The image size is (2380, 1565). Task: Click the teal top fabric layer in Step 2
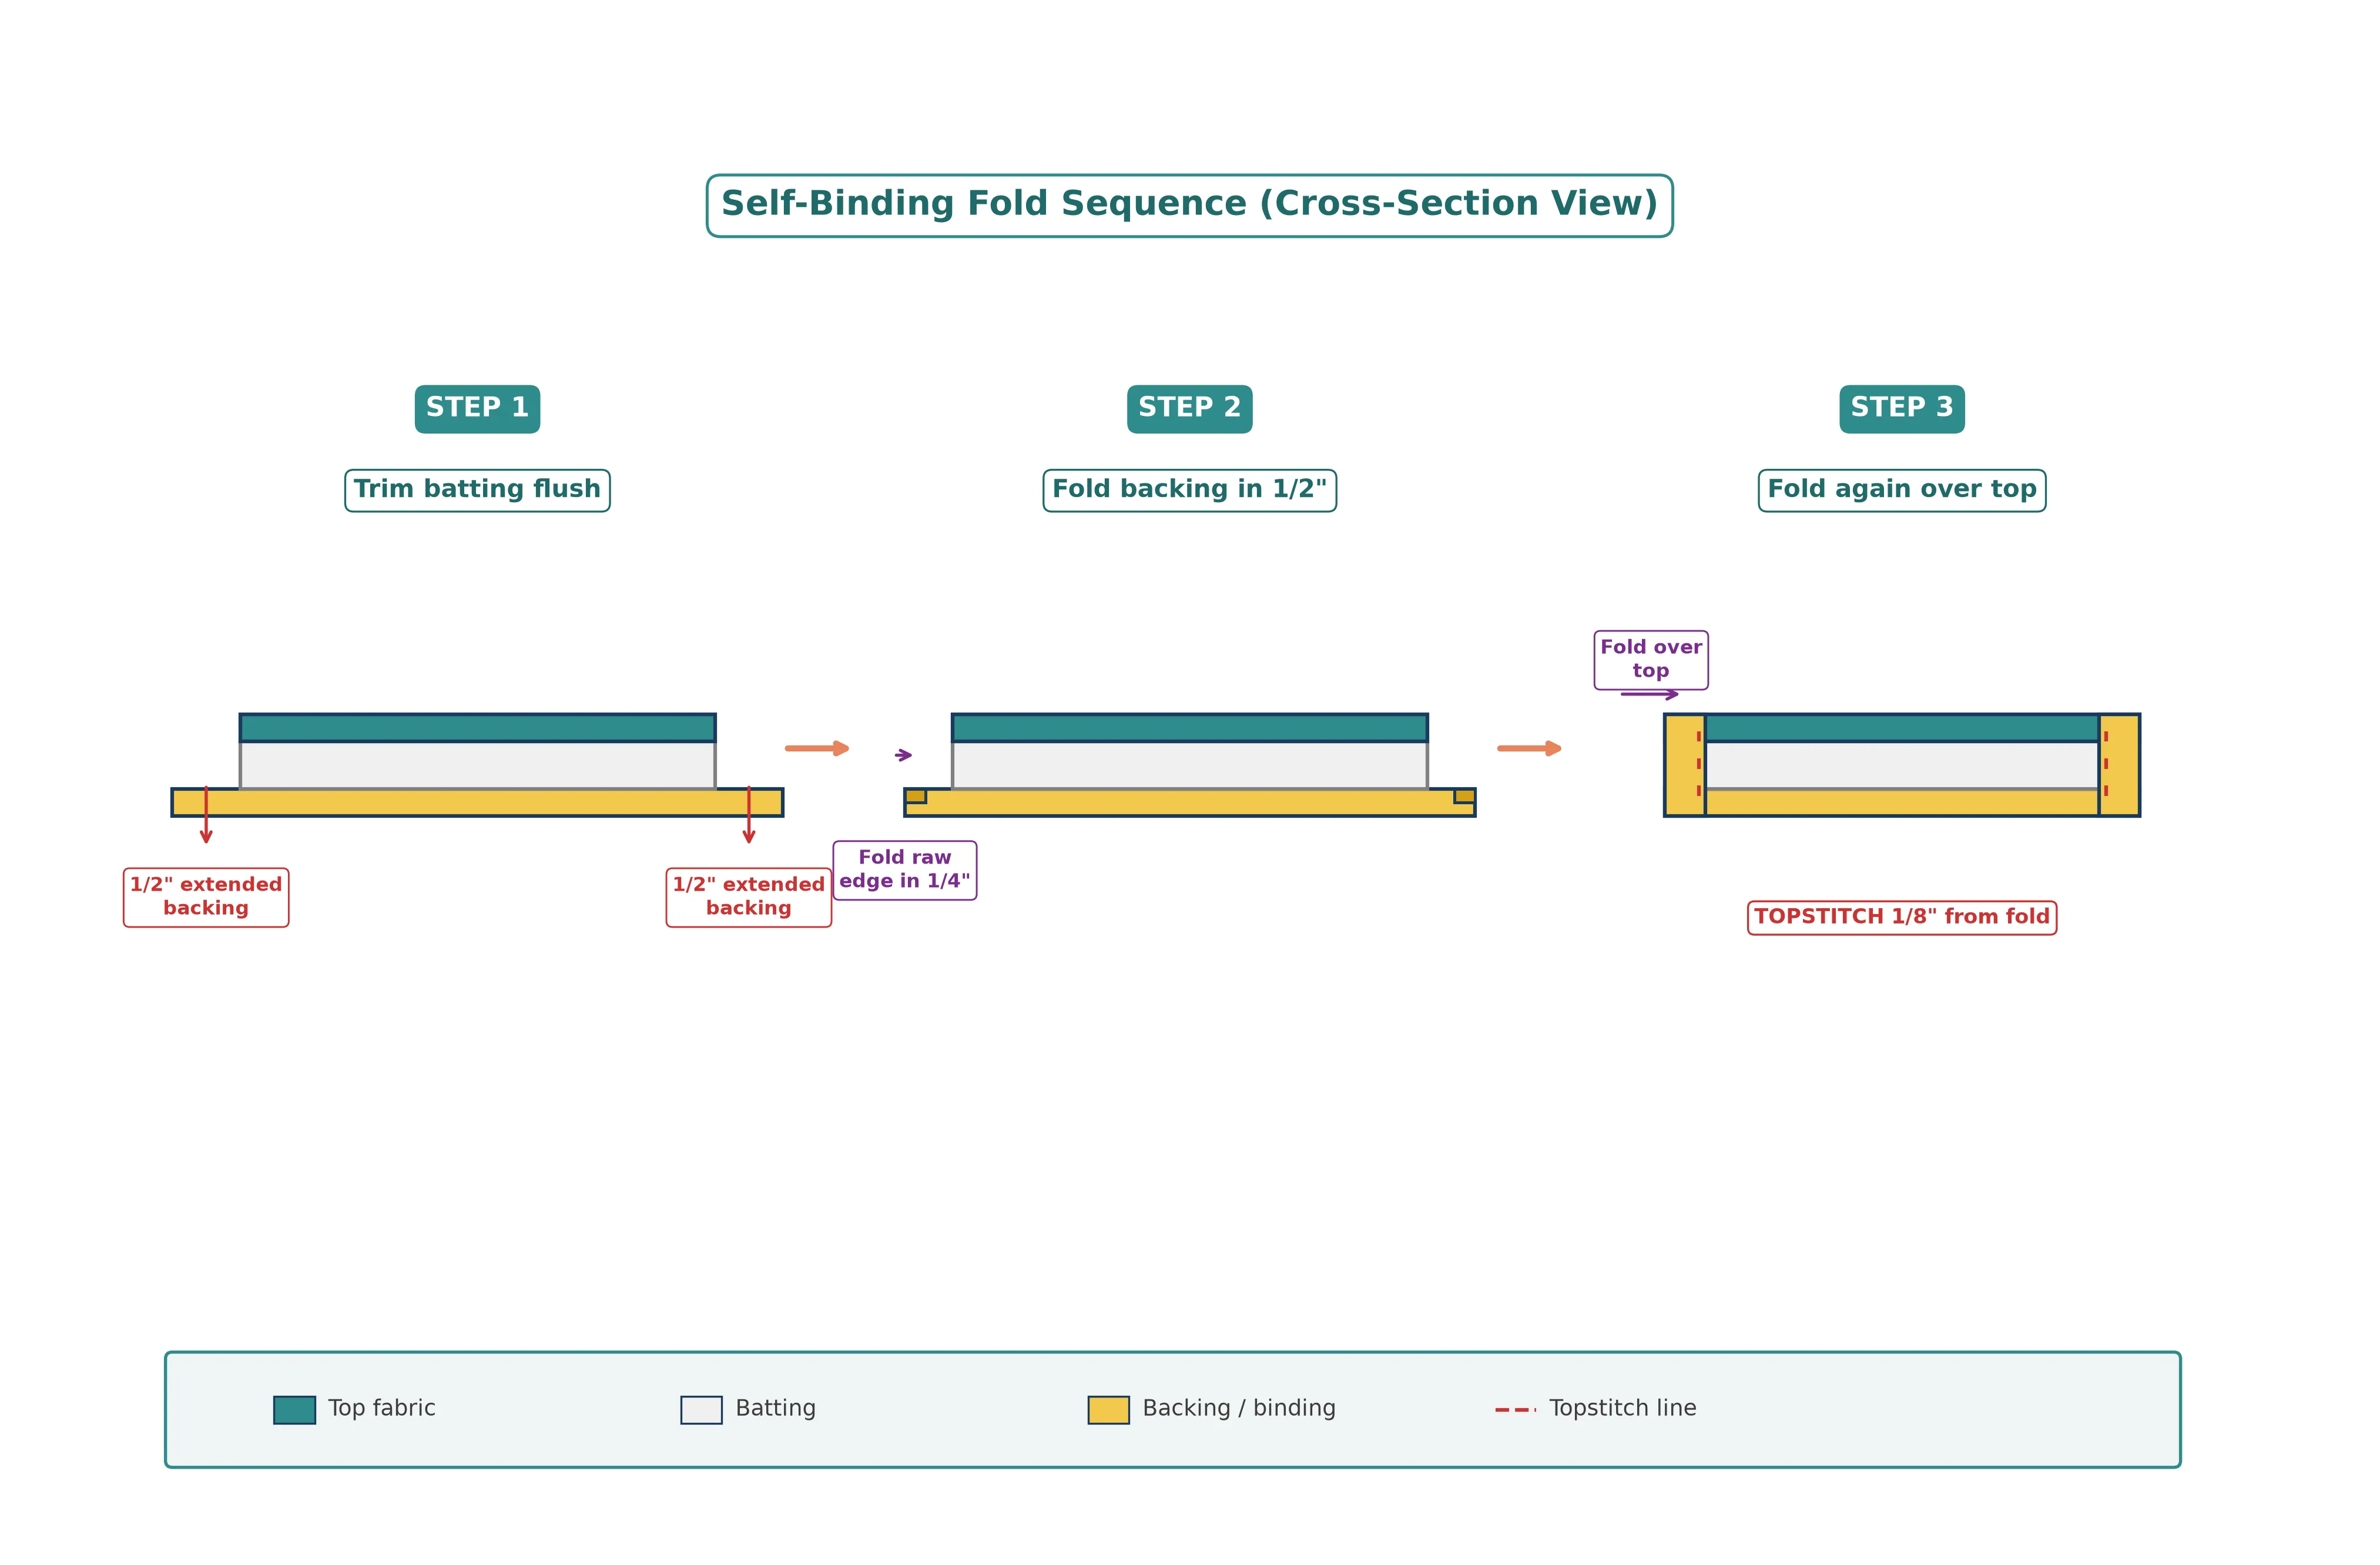pos(1189,727)
